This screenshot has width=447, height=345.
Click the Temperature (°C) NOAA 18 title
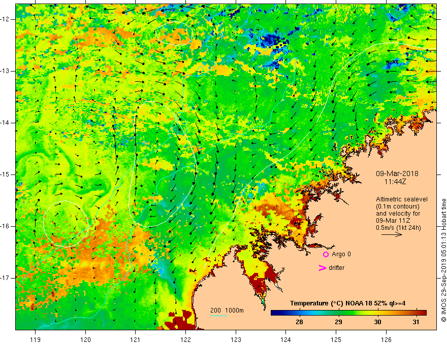(347, 303)
